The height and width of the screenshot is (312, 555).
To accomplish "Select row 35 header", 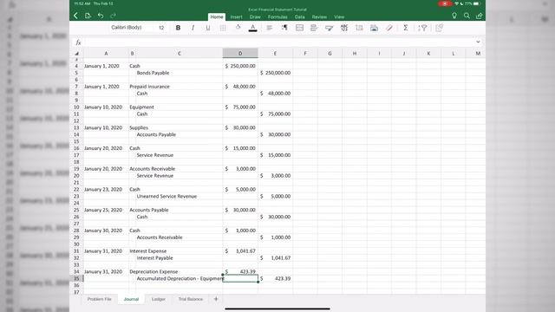I will [76, 278].
